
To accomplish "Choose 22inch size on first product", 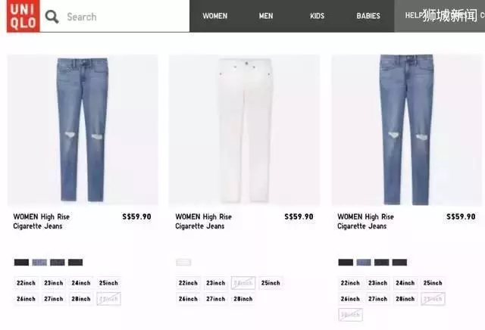I will pyautogui.click(x=26, y=283).
